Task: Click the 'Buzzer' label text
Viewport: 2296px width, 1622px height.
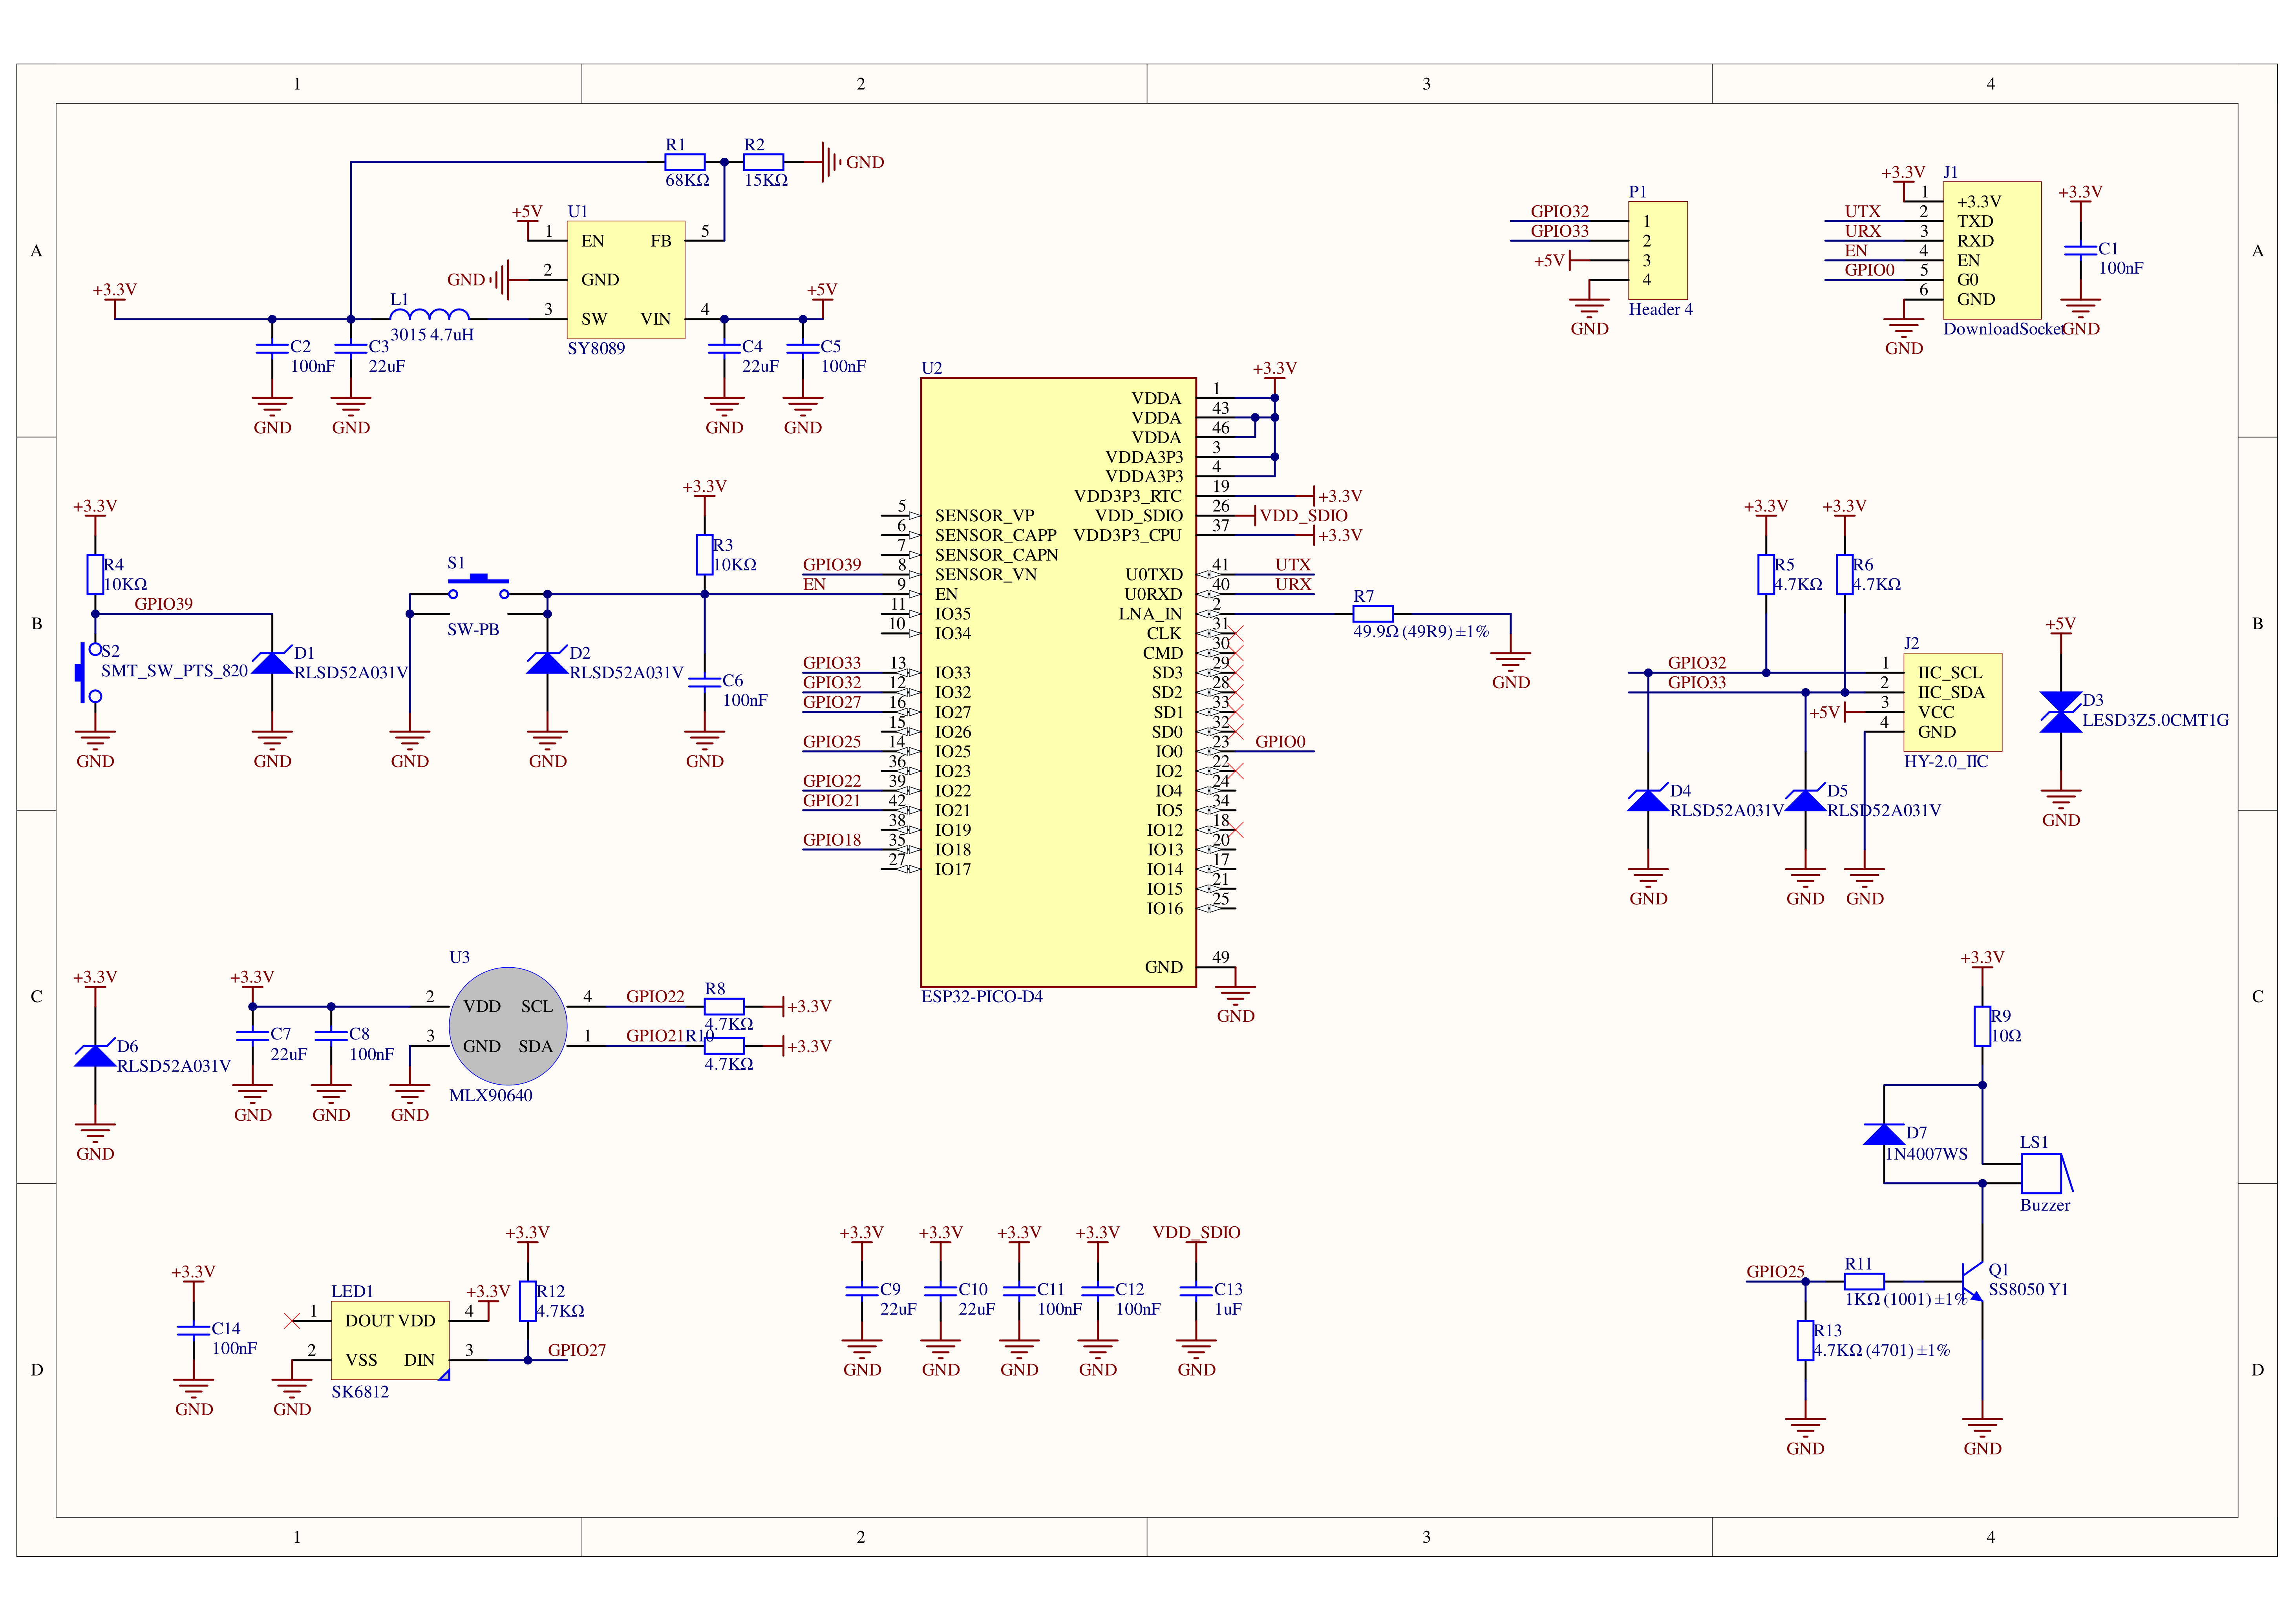Action: pyautogui.click(x=2045, y=1206)
